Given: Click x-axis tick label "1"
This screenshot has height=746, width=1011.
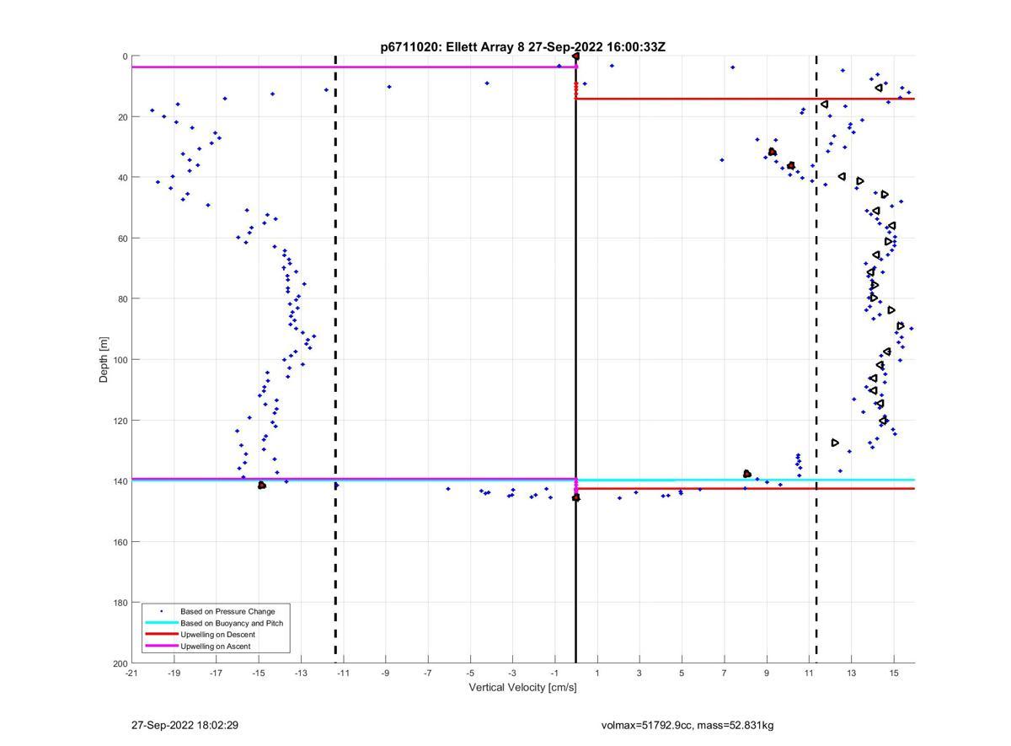Looking at the screenshot, I should (597, 673).
